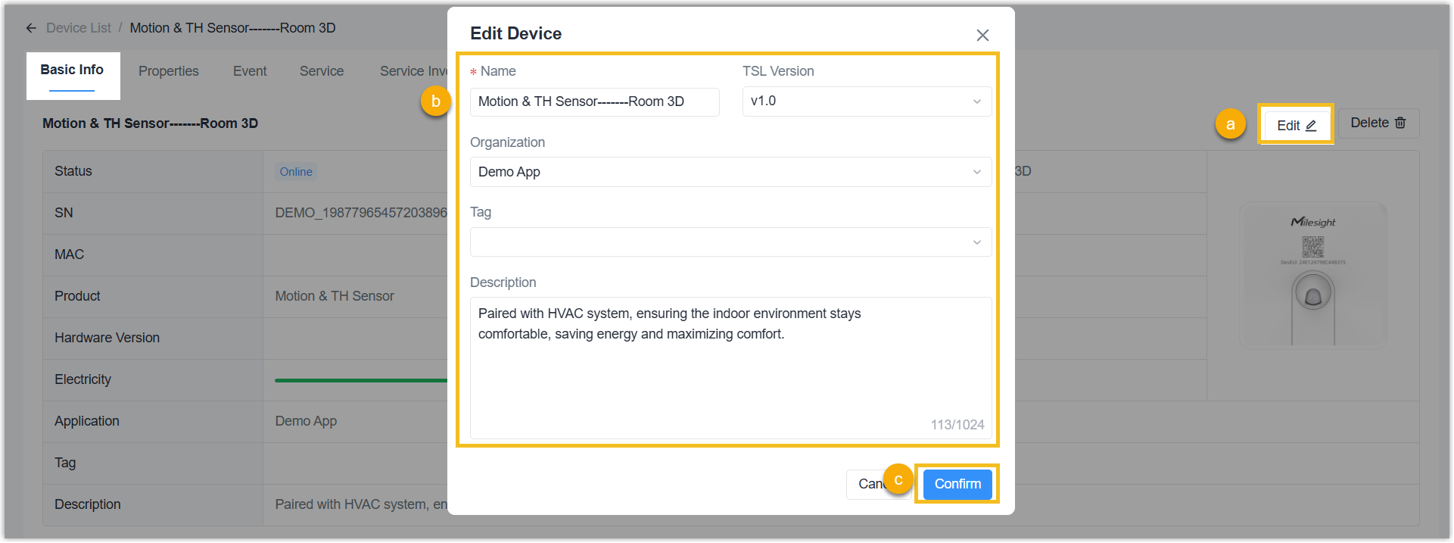Expand the Organization dropdown showing Demo App
The image size is (1454, 543).
pos(730,172)
